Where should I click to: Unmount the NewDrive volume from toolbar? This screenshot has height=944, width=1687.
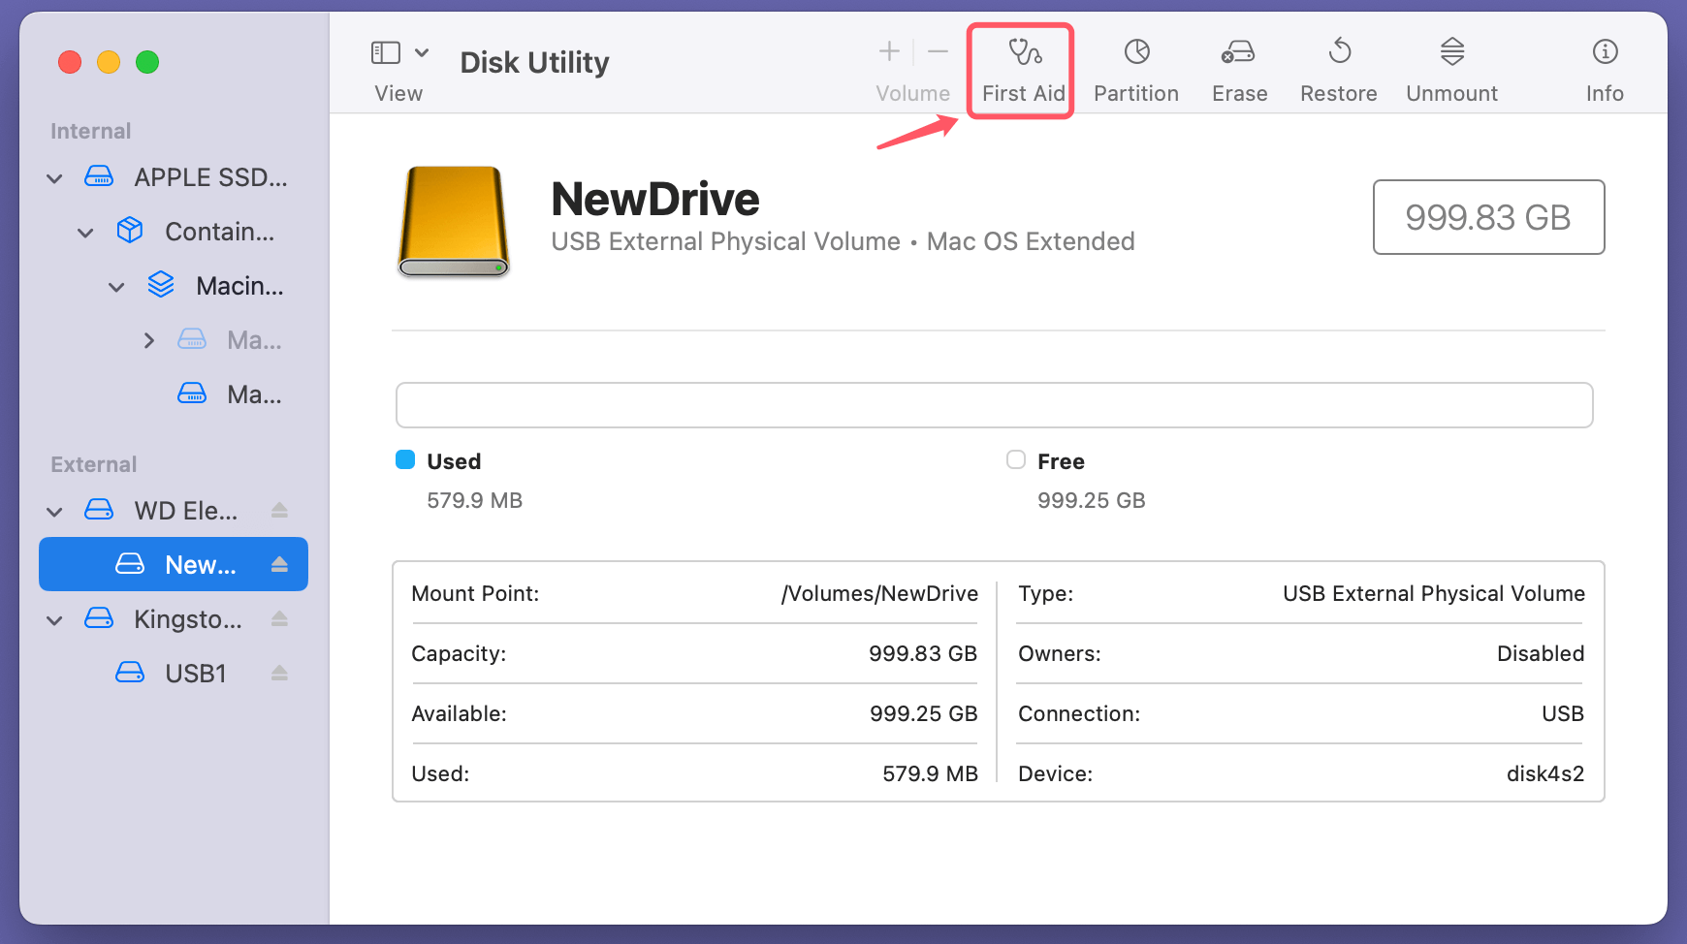point(1450,70)
